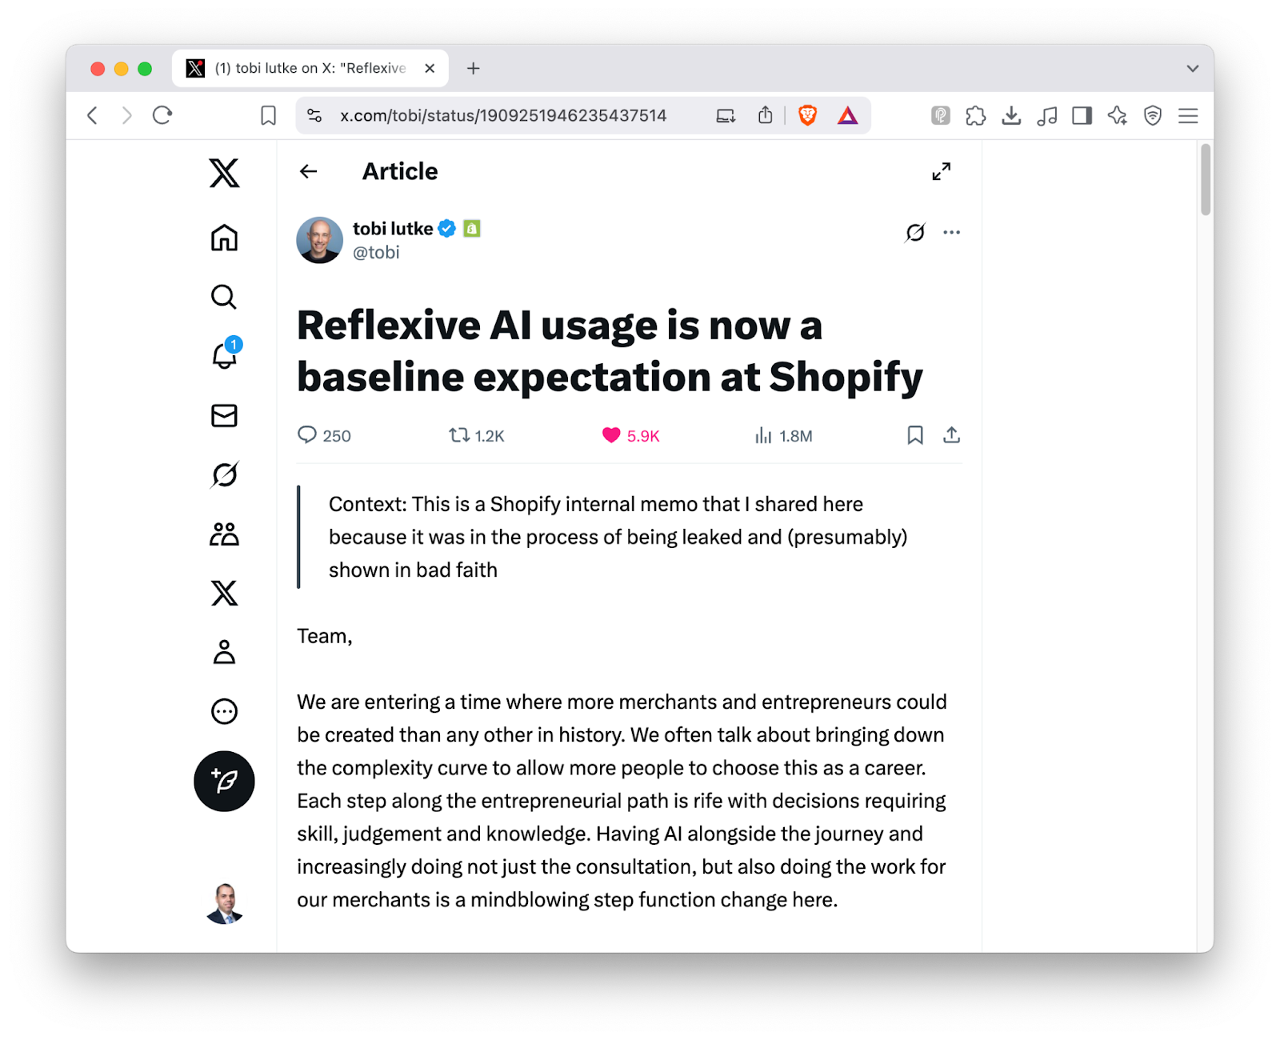Click article title Reflexive AI usage

click(x=610, y=350)
